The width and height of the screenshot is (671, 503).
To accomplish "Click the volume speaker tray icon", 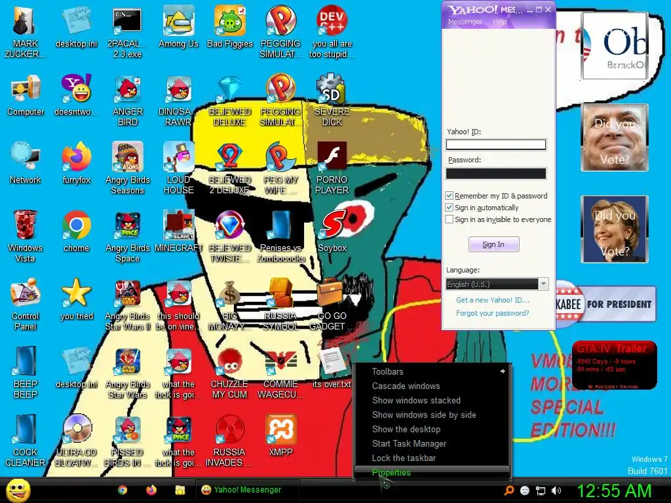I will tap(556, 491).
